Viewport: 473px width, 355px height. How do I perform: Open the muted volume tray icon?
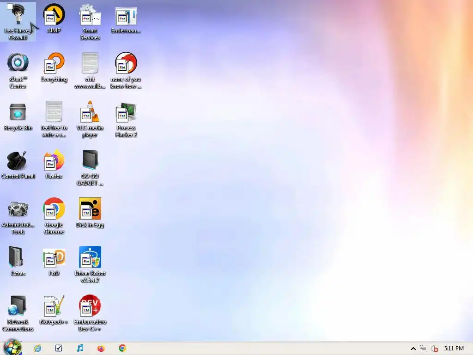pyautogui.click(x=434, y=349)
